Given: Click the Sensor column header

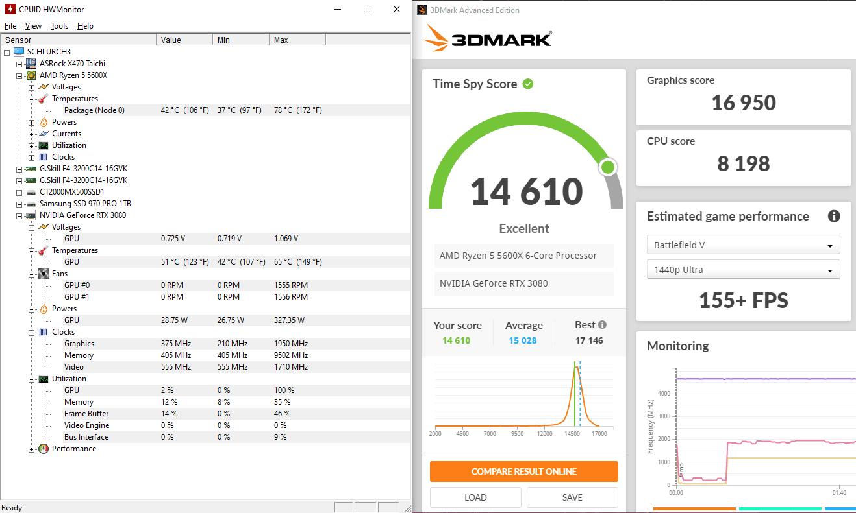Looking at the screenshot, I should (x=79, y=40).
